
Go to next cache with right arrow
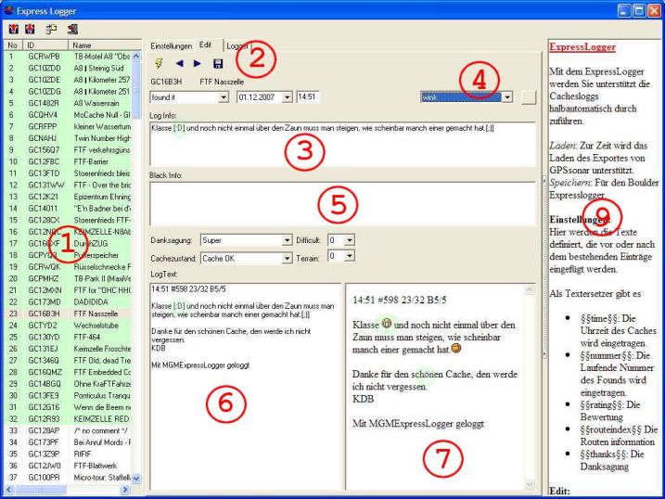[198, 64]
